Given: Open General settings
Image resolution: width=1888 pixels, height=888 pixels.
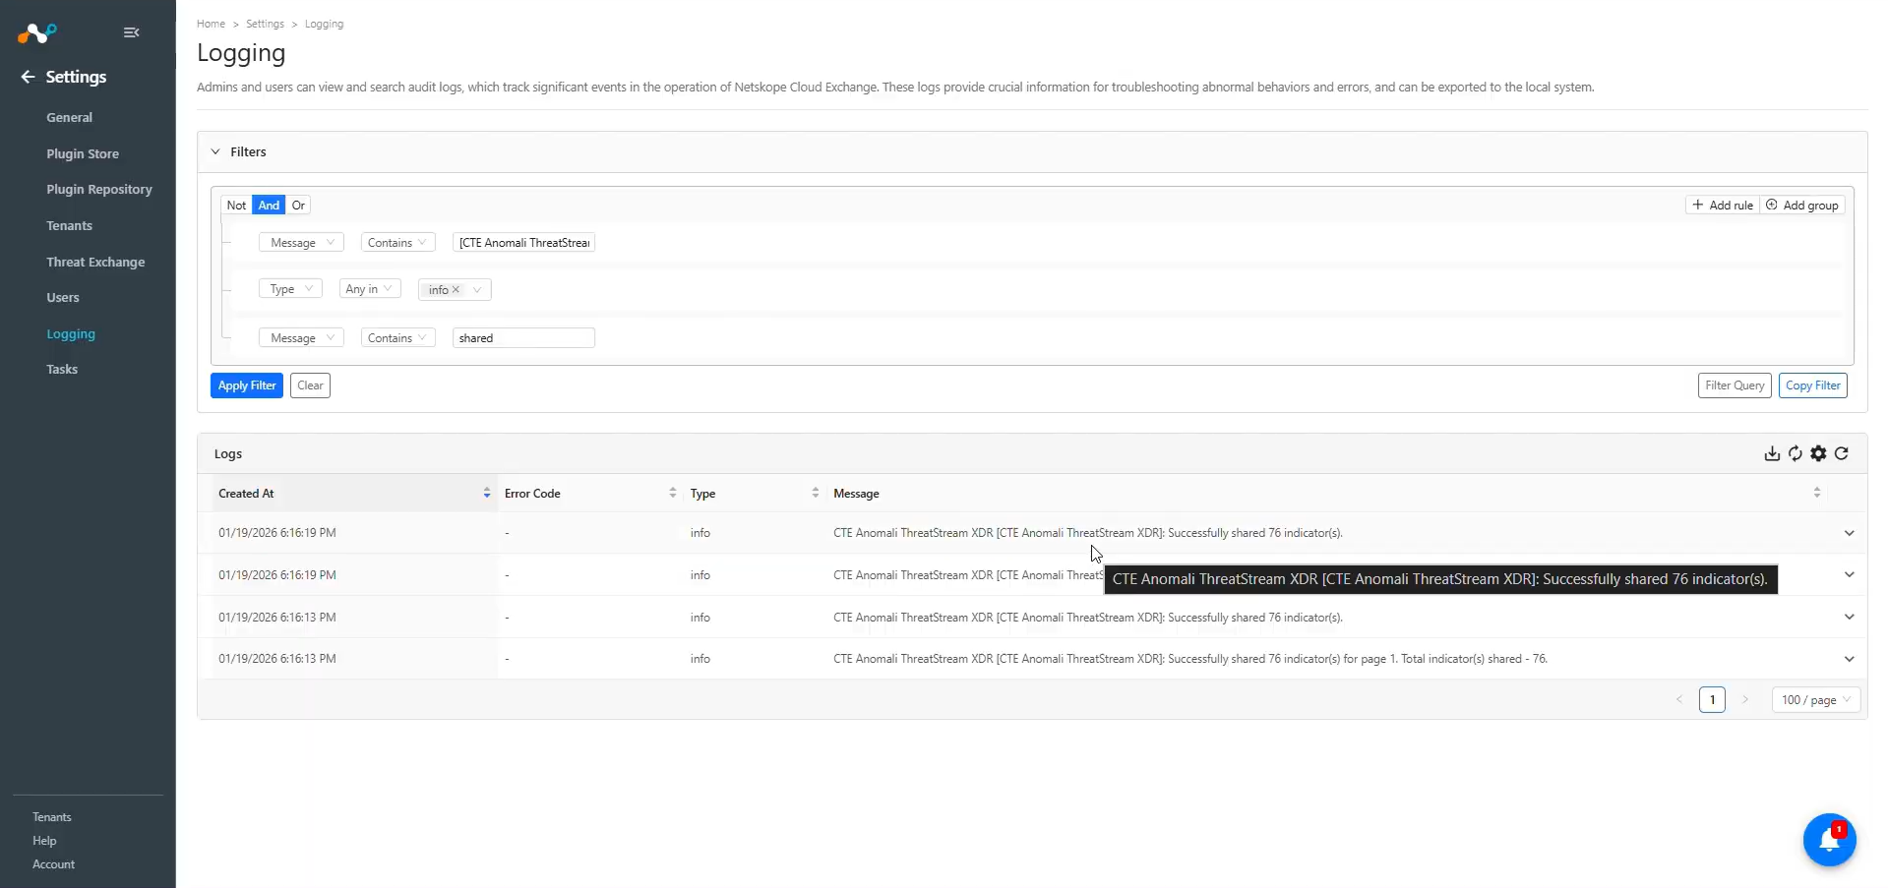Looking at the screenshot, I should (x=69, y=117).
